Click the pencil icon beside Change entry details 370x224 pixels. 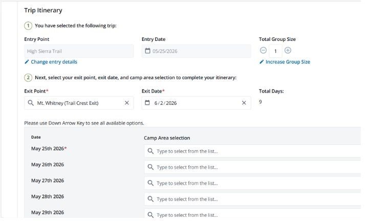click(27, 62)
